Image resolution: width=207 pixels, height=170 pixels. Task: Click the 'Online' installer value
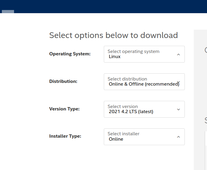tap(116, 139)
